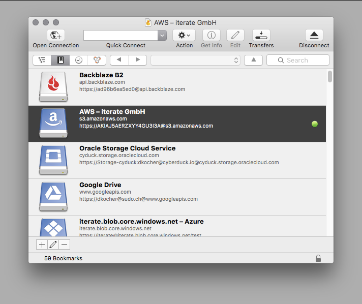Focus the Quick Connect input field
The image size is (362, 304).
120,35
